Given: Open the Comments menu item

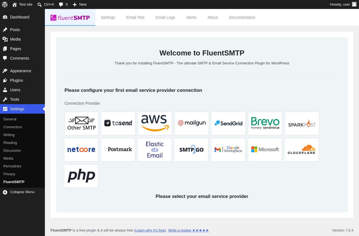Looking at the screenshot, I should click(x=22, y=58).
